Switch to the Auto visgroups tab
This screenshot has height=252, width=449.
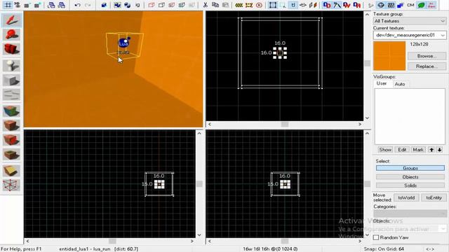pyautogui.click(x=400, y=84)
